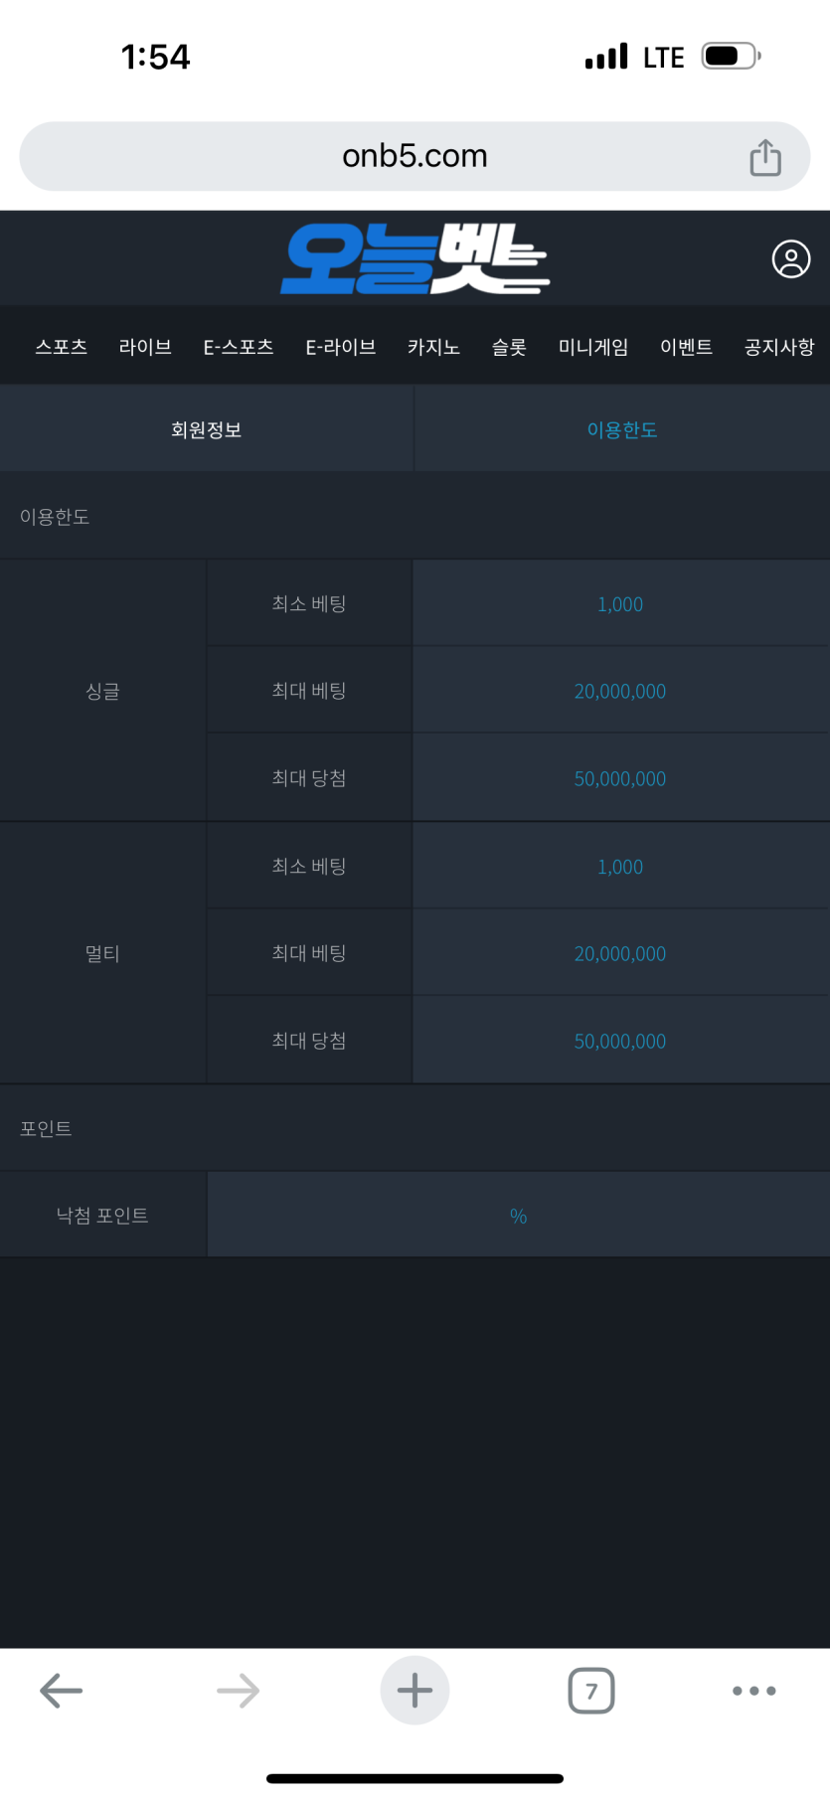Open a new tab with plus button
This screenshot has width=830, height=1799.
click(415, 1691)
